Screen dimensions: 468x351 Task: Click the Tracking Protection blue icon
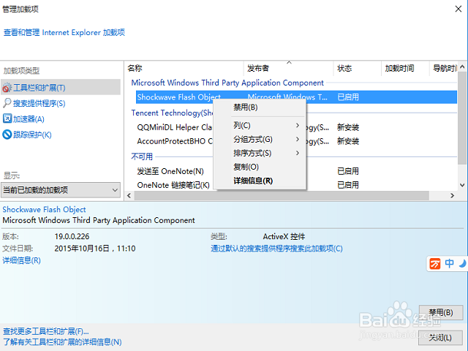pyautogui.click(x=7, y=135)
